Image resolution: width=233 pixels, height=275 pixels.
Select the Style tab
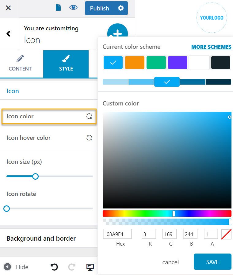(66, 64)
